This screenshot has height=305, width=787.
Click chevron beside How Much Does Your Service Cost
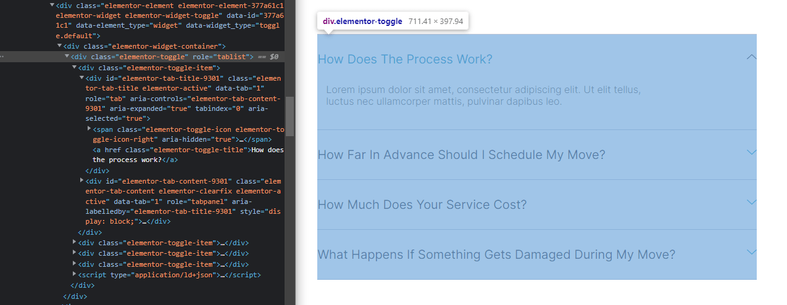[x=751, y=202]
